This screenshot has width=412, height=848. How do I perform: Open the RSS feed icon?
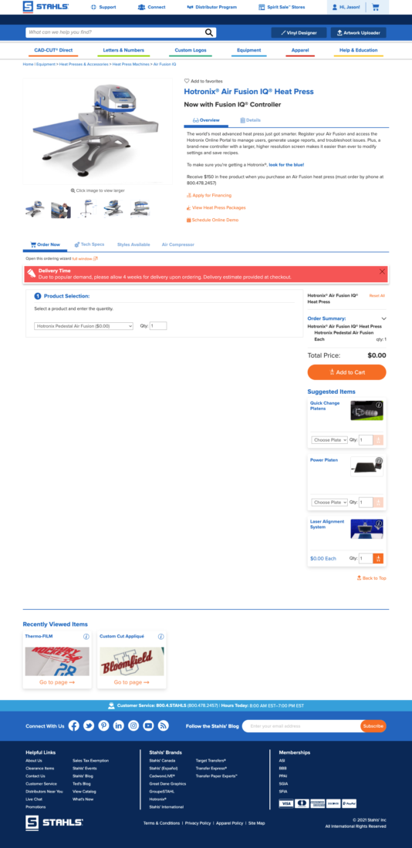tap(164, 725)
